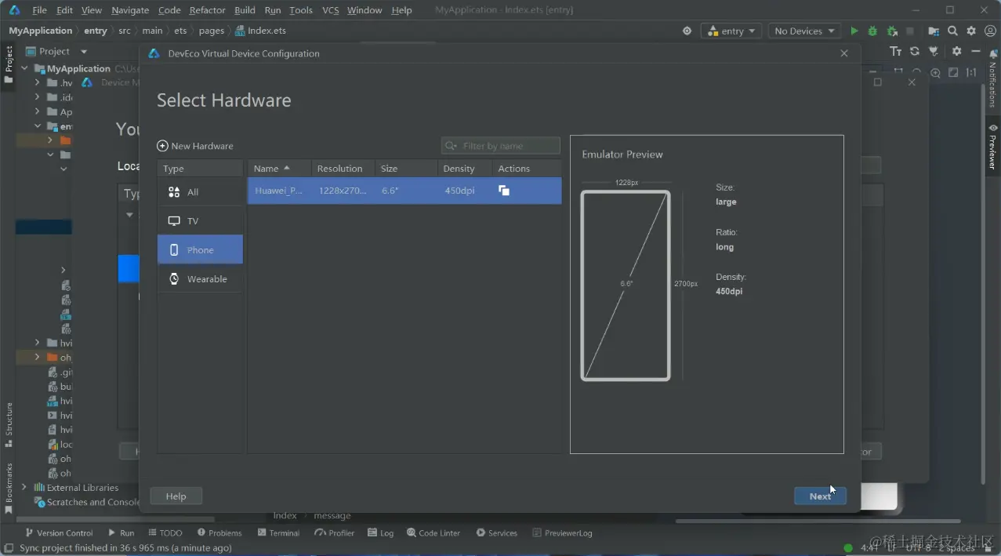Viewport: 1001px width, 556px height.
Task: Click the locate target crosshair icon
Action: click(687, 31)
